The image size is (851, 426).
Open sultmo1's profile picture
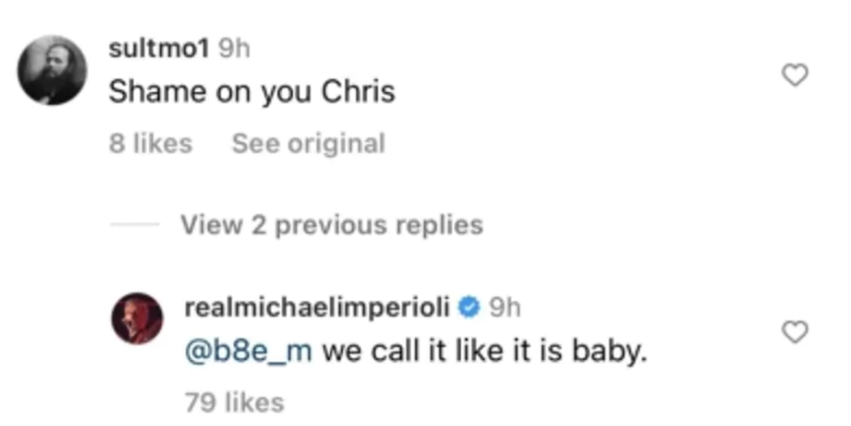click(53, 72)
